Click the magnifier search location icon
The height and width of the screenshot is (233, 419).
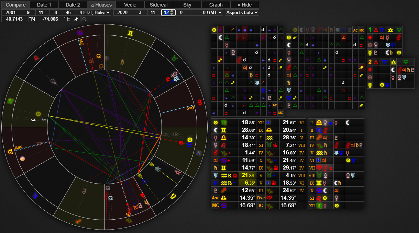84,19
